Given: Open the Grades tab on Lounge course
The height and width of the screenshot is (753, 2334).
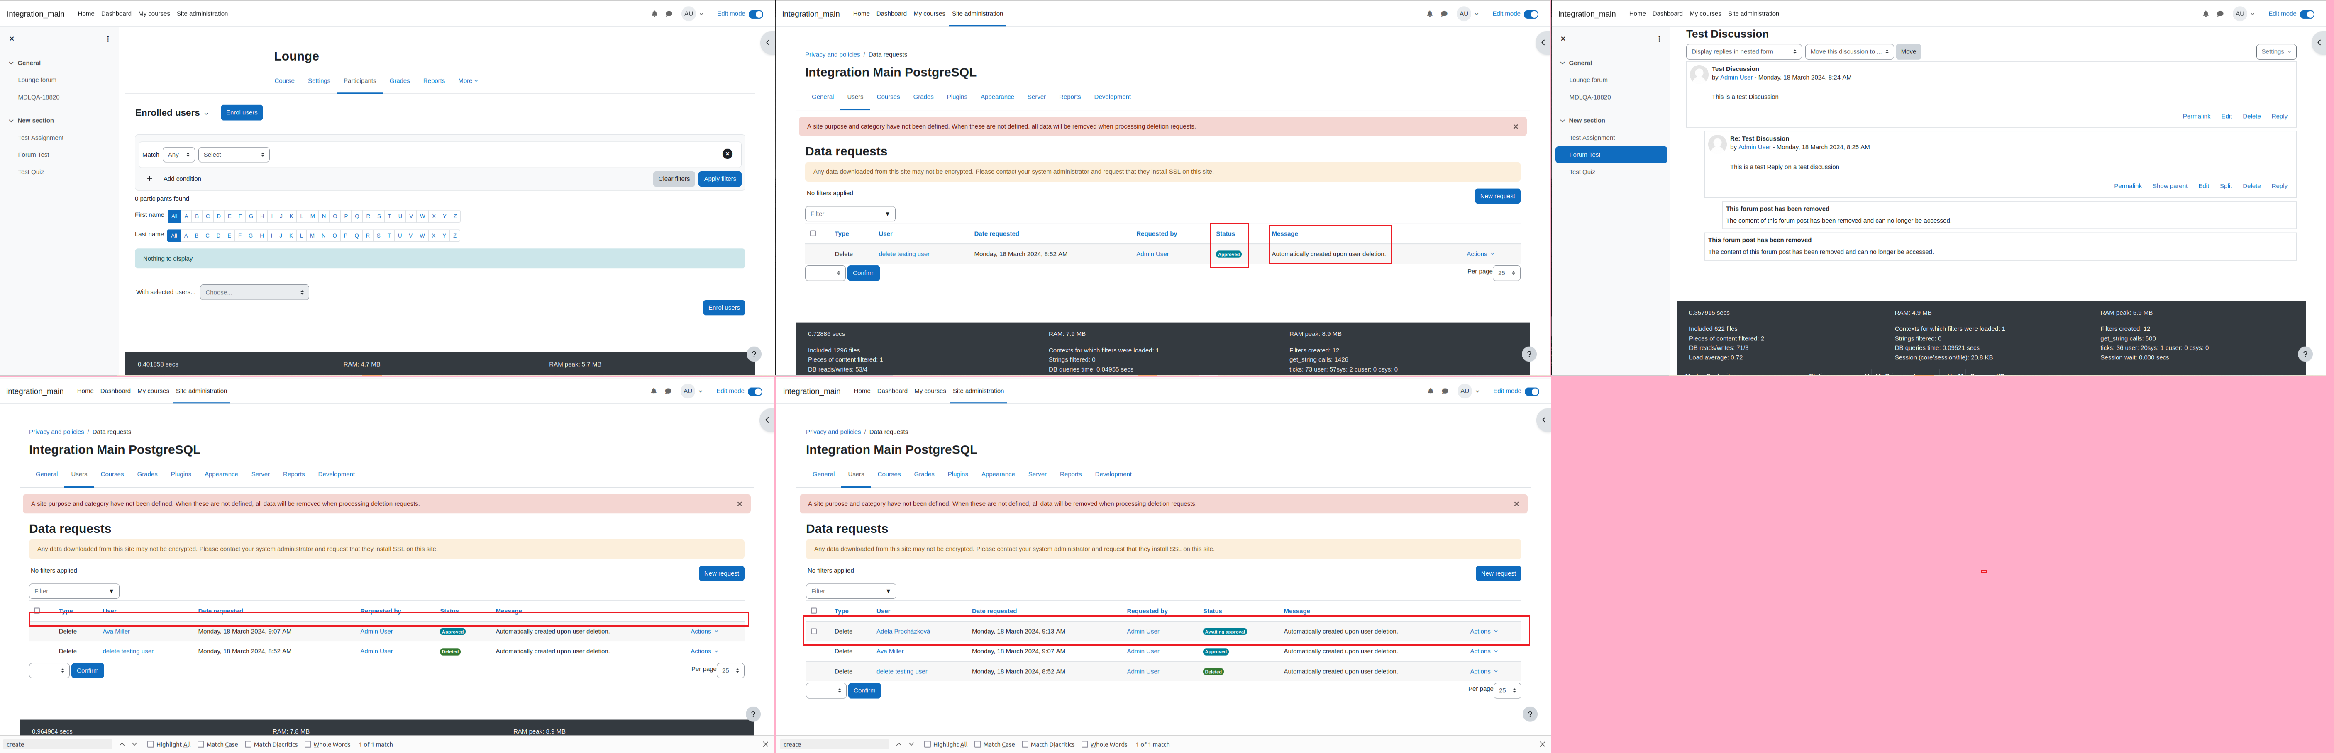Looking at the screenshot, I should click(x=400, y=80).
